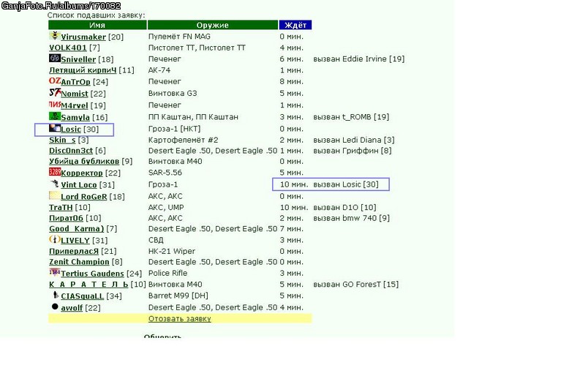The image size is (569, 368).
Task: Click 'вызван t_ROMB [19]' text
Action: (x=351, y=117)
